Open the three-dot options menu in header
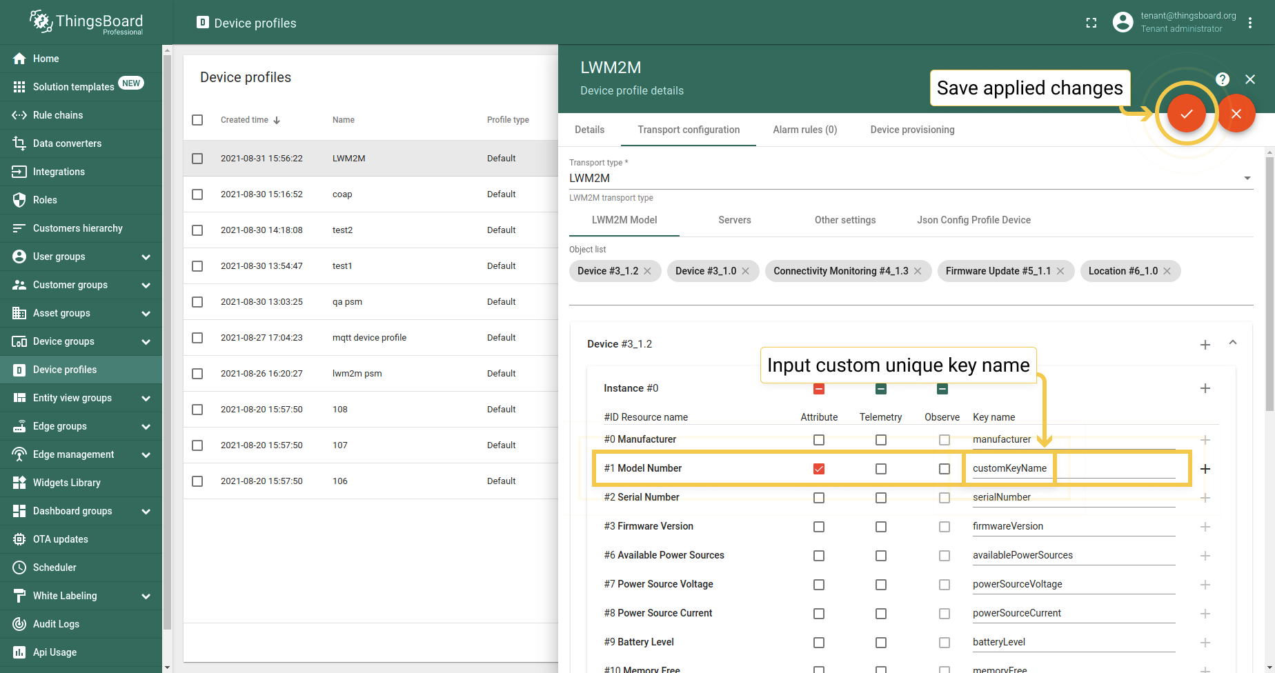This screenshot has width=1275, height=673. pyautogui.click(x=1249, y=23)
